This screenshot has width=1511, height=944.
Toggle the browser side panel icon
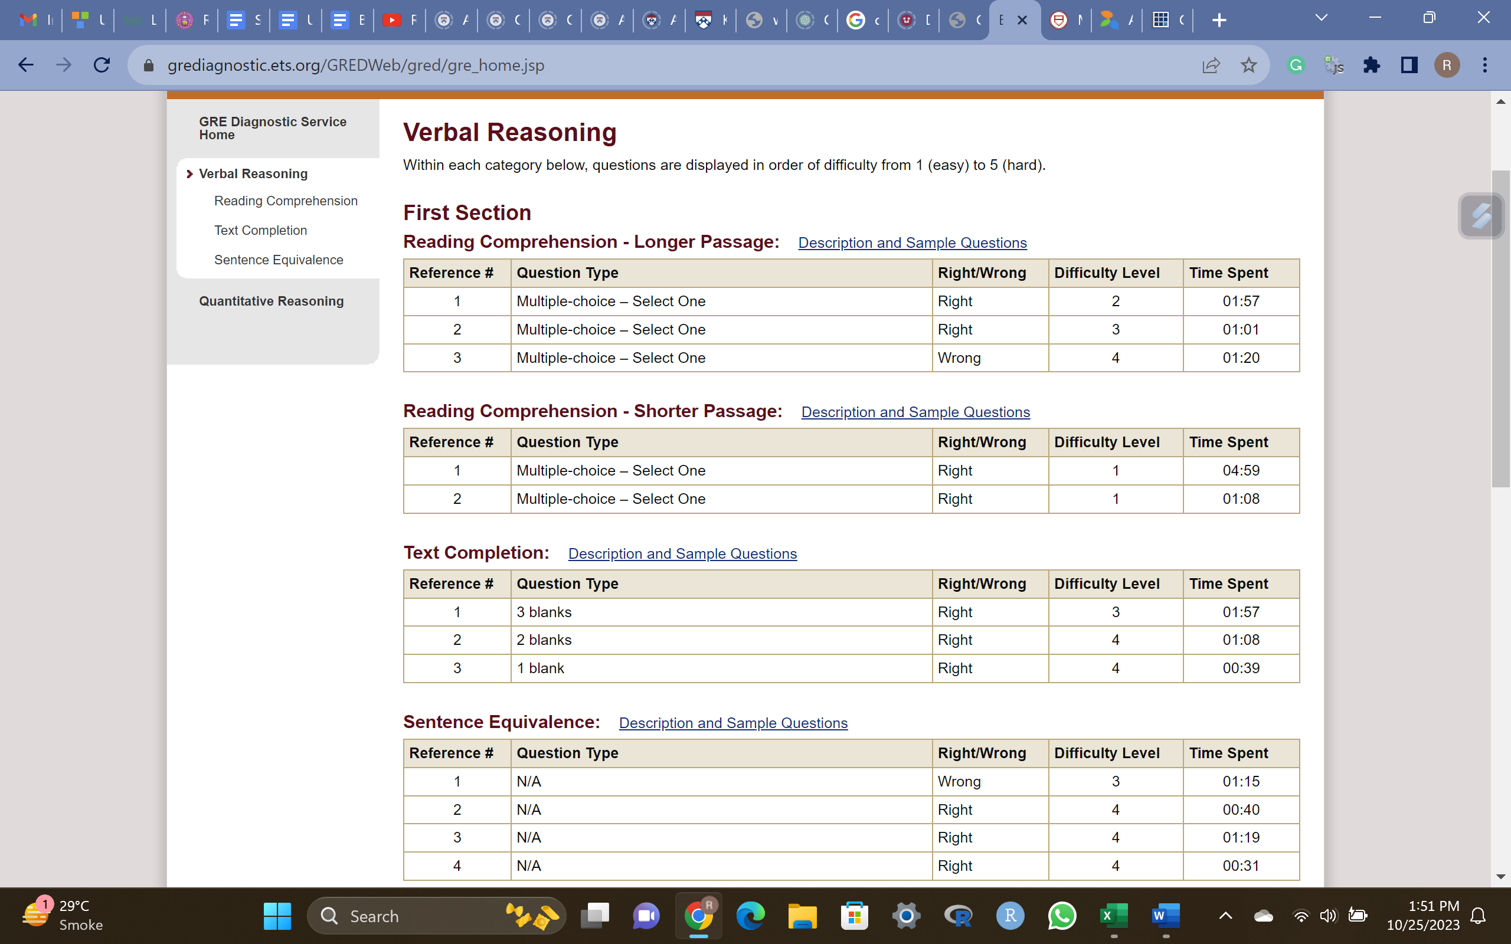pyautogui.click(x=1409, y=65)
